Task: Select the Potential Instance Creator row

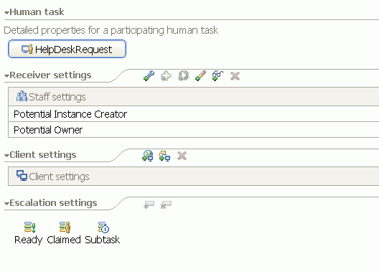Action: 193,114
